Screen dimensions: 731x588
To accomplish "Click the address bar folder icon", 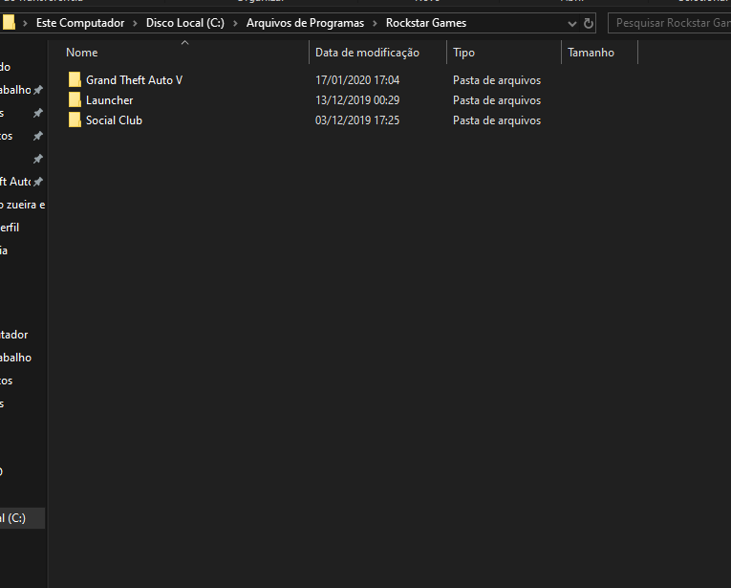I will coord(9,22).
